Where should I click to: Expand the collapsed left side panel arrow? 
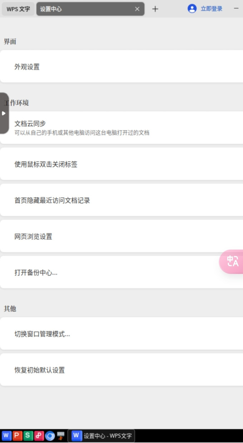click(x=4, y=113)
